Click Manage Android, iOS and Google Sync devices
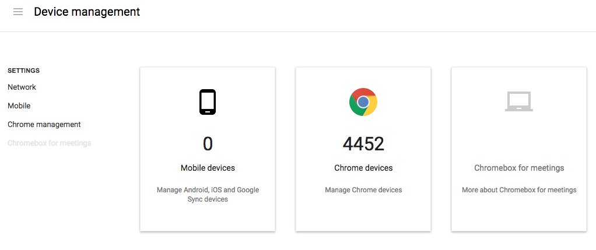Screen dimensions: 596x250 208,194
